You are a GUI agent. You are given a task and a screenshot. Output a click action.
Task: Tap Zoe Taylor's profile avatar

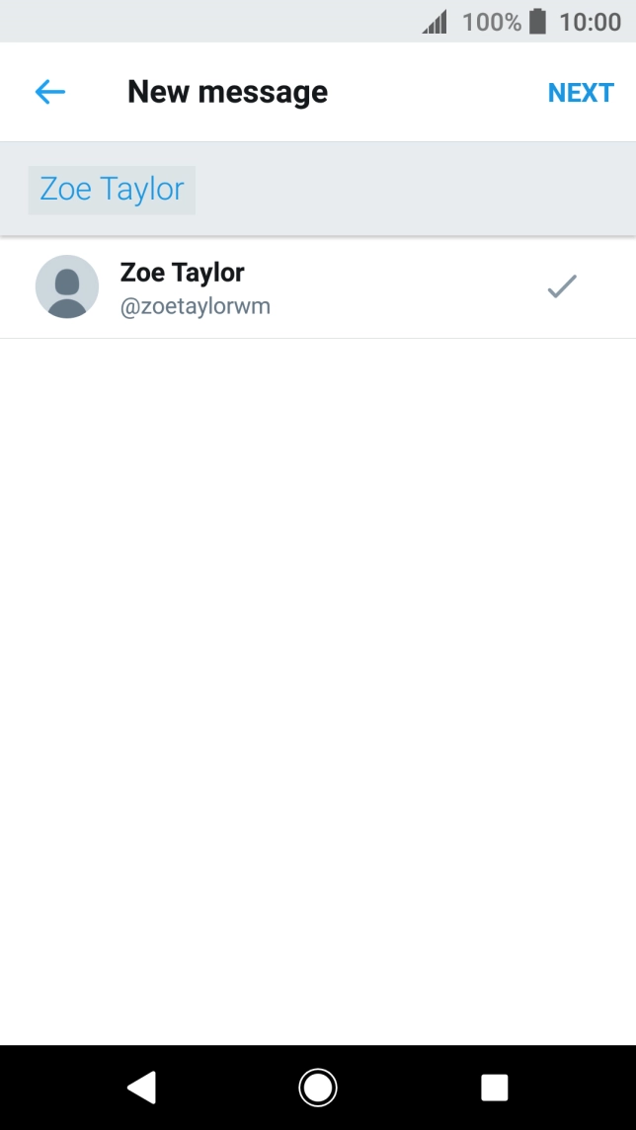pyautogui.click(x=67, y=286)
